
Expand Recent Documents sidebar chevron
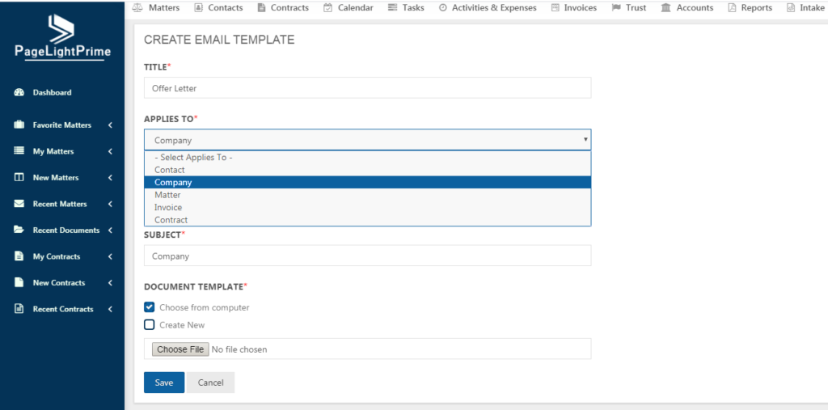pyautogui.click(x=110, y=230)
